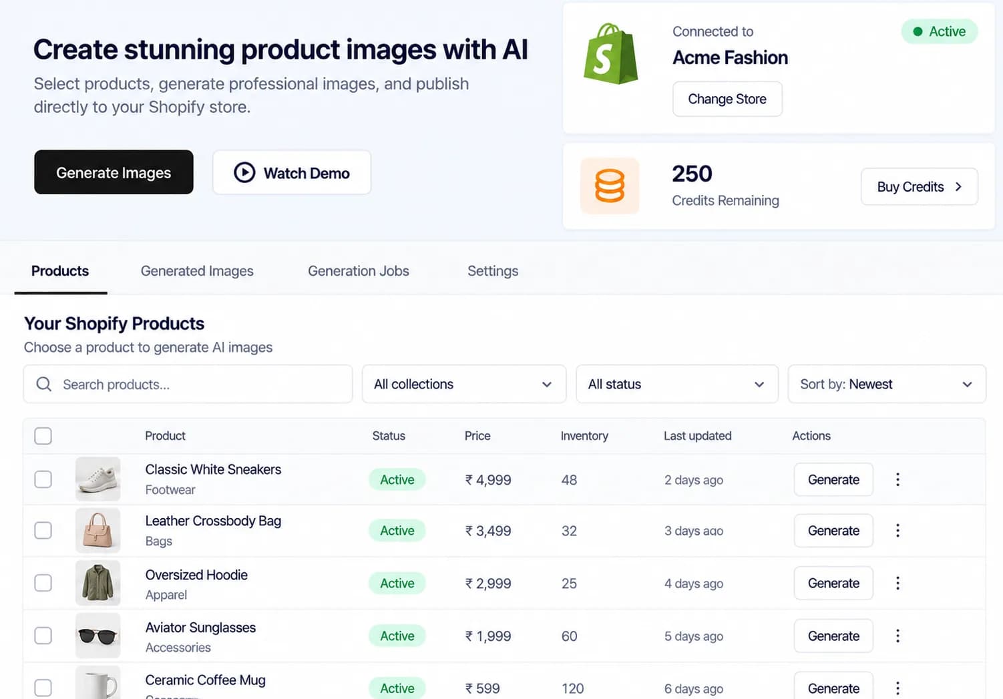Click the Ceramic Coffee Mug thumbnail
The image size is (1003, 699).
[97, 682]
